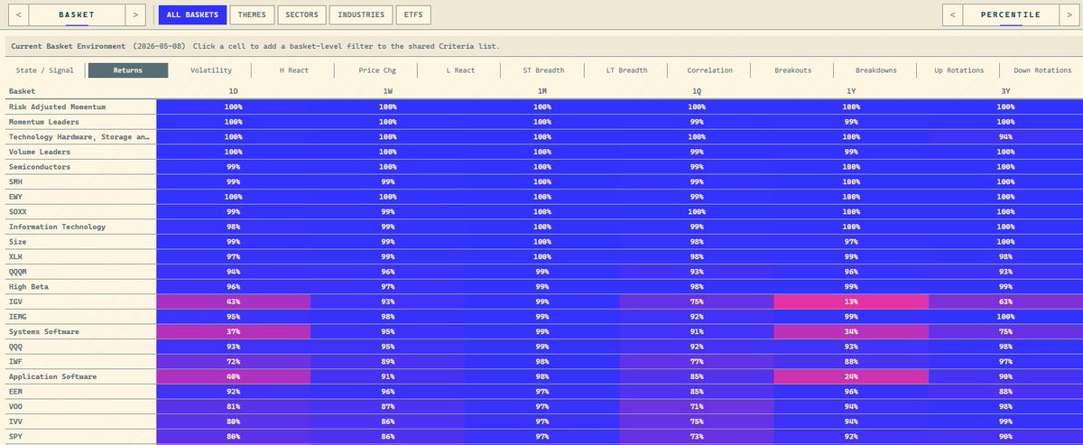This screenshot has width=1083, height=445.
Task: Click the 1W column header
Action: 388,91
